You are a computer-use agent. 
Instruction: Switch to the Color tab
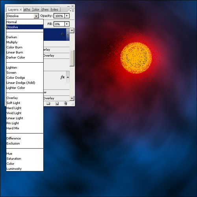coord(36,9)
